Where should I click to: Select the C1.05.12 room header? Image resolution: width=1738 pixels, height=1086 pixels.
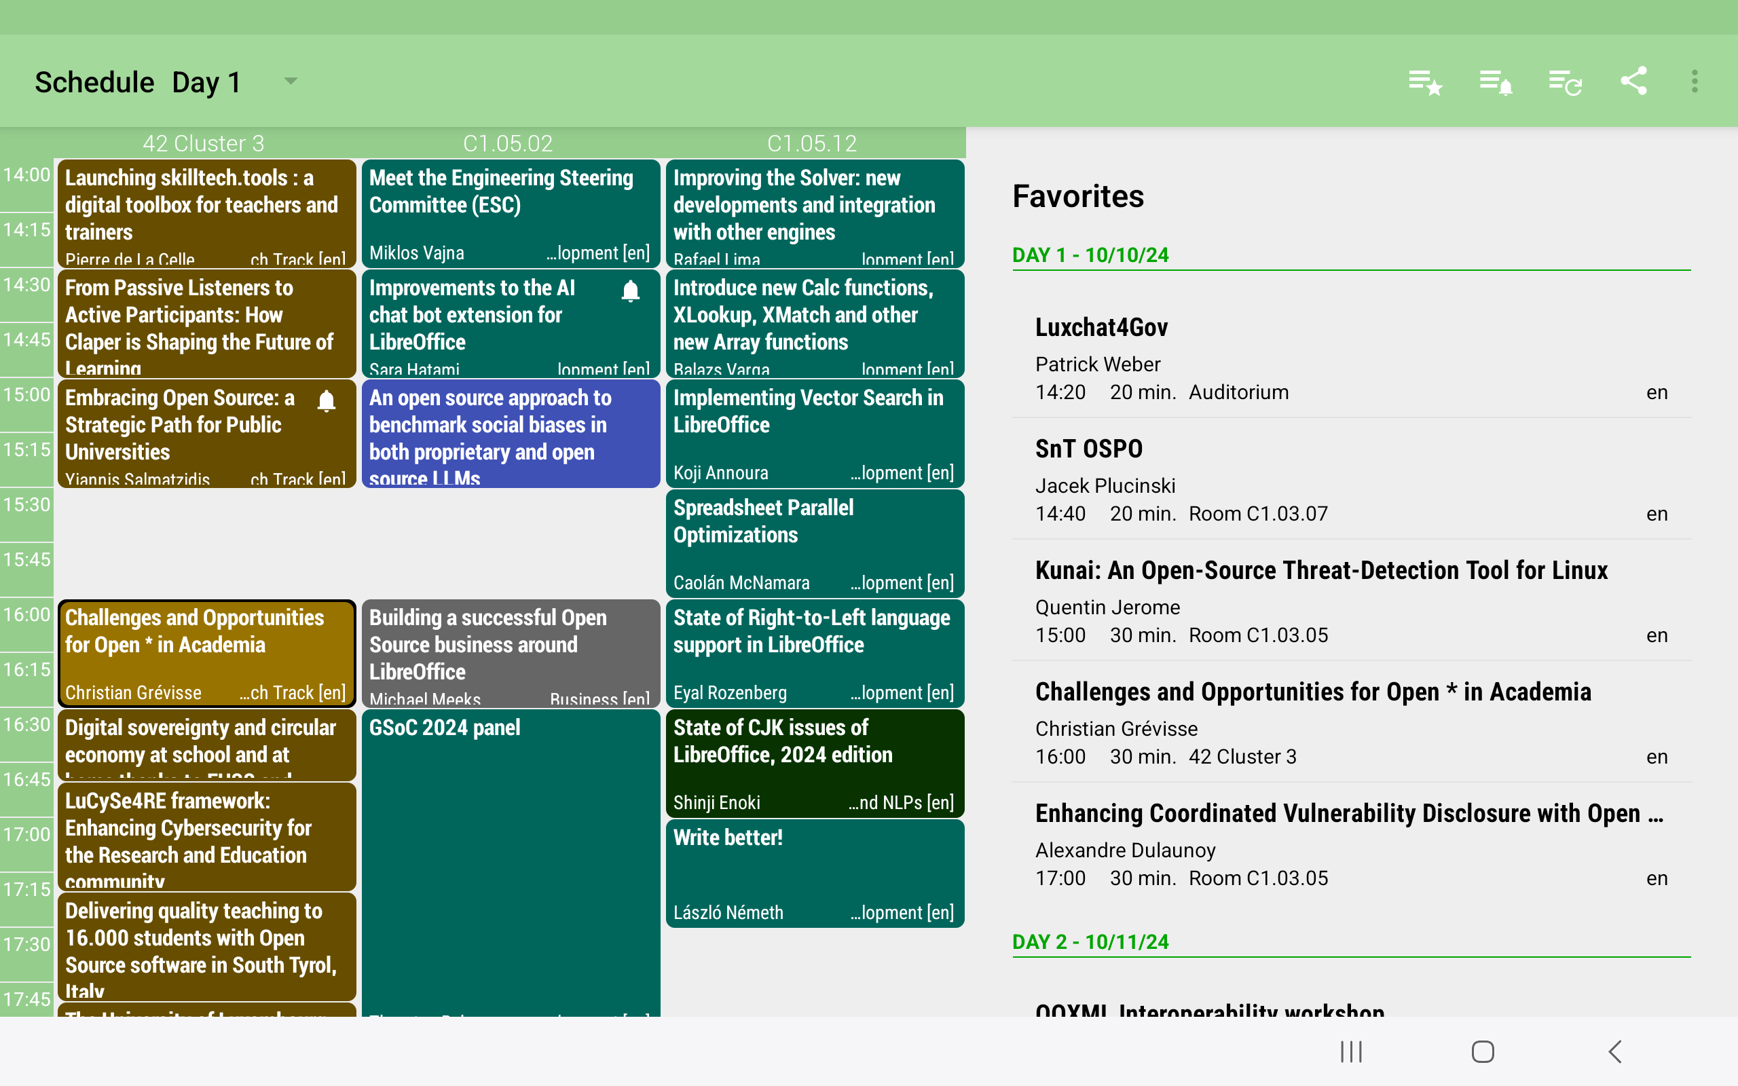pos(812,143)
